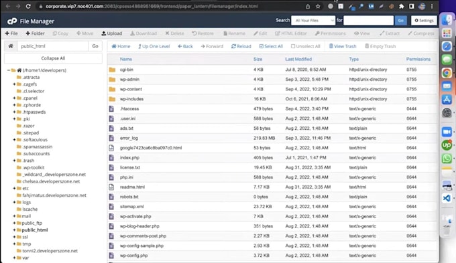
Task: Reload the file listing
Action: tap(241, 46)
